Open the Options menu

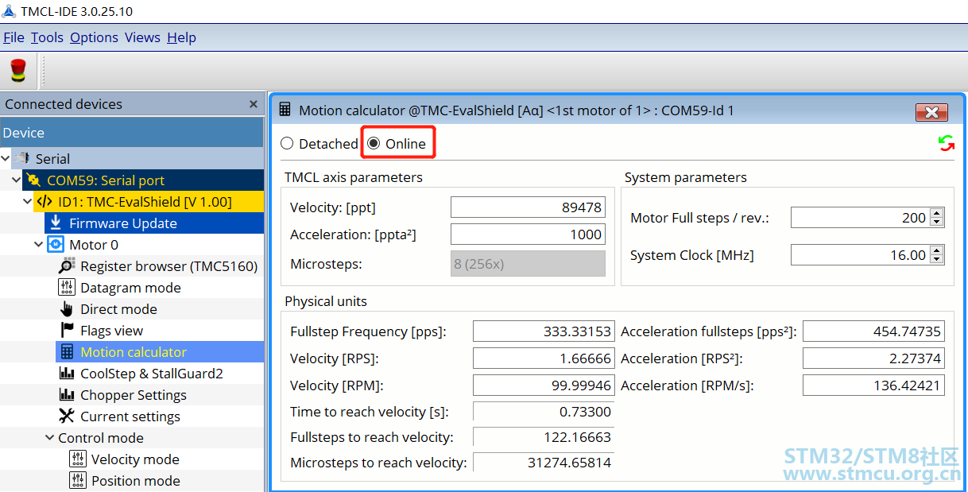point(94,37)
